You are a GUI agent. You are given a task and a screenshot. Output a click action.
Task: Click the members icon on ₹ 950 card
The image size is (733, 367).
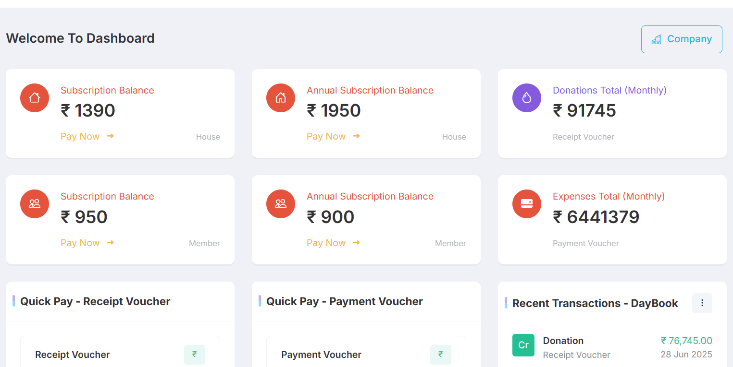tap(35, 203)
